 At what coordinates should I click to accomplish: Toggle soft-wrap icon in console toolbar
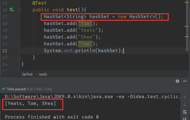185,112
